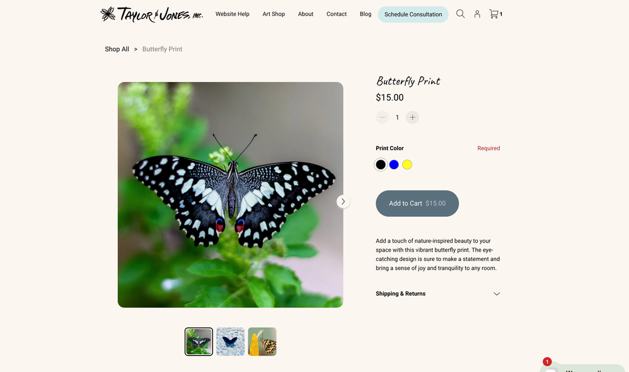
Task: Expand the Shipping & Returns section
Action: click(437, 294)
